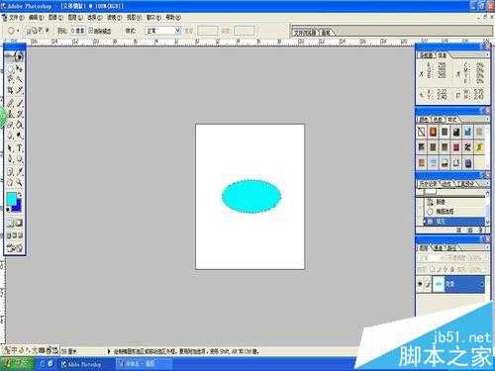Select the Magic Wand tool
495x371 pixels.
click(19, 79)
